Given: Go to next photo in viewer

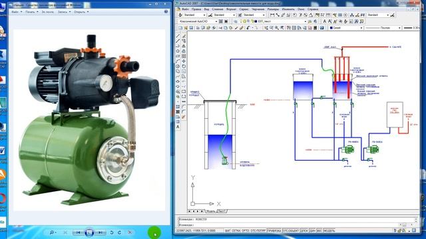Looking at the screenshot, I should pyautogui.click(x=101, y=232).
